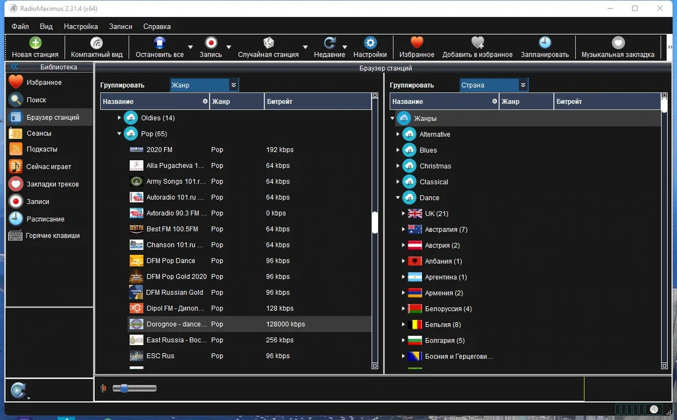Start recording with the Запись icon
This screenshot has width=677, height=420.
[211, 43]
